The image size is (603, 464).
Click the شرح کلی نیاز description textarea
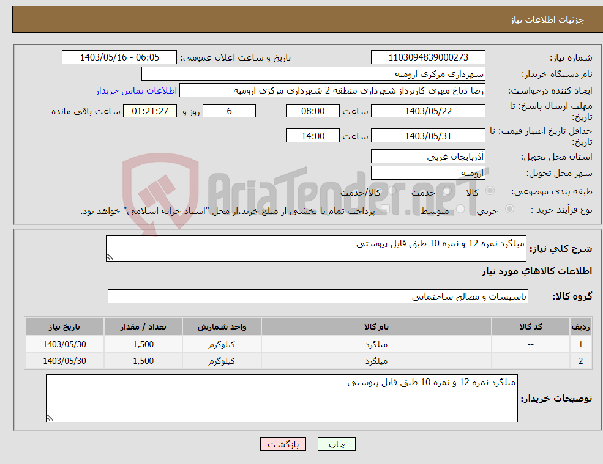(x=316, y=249)
